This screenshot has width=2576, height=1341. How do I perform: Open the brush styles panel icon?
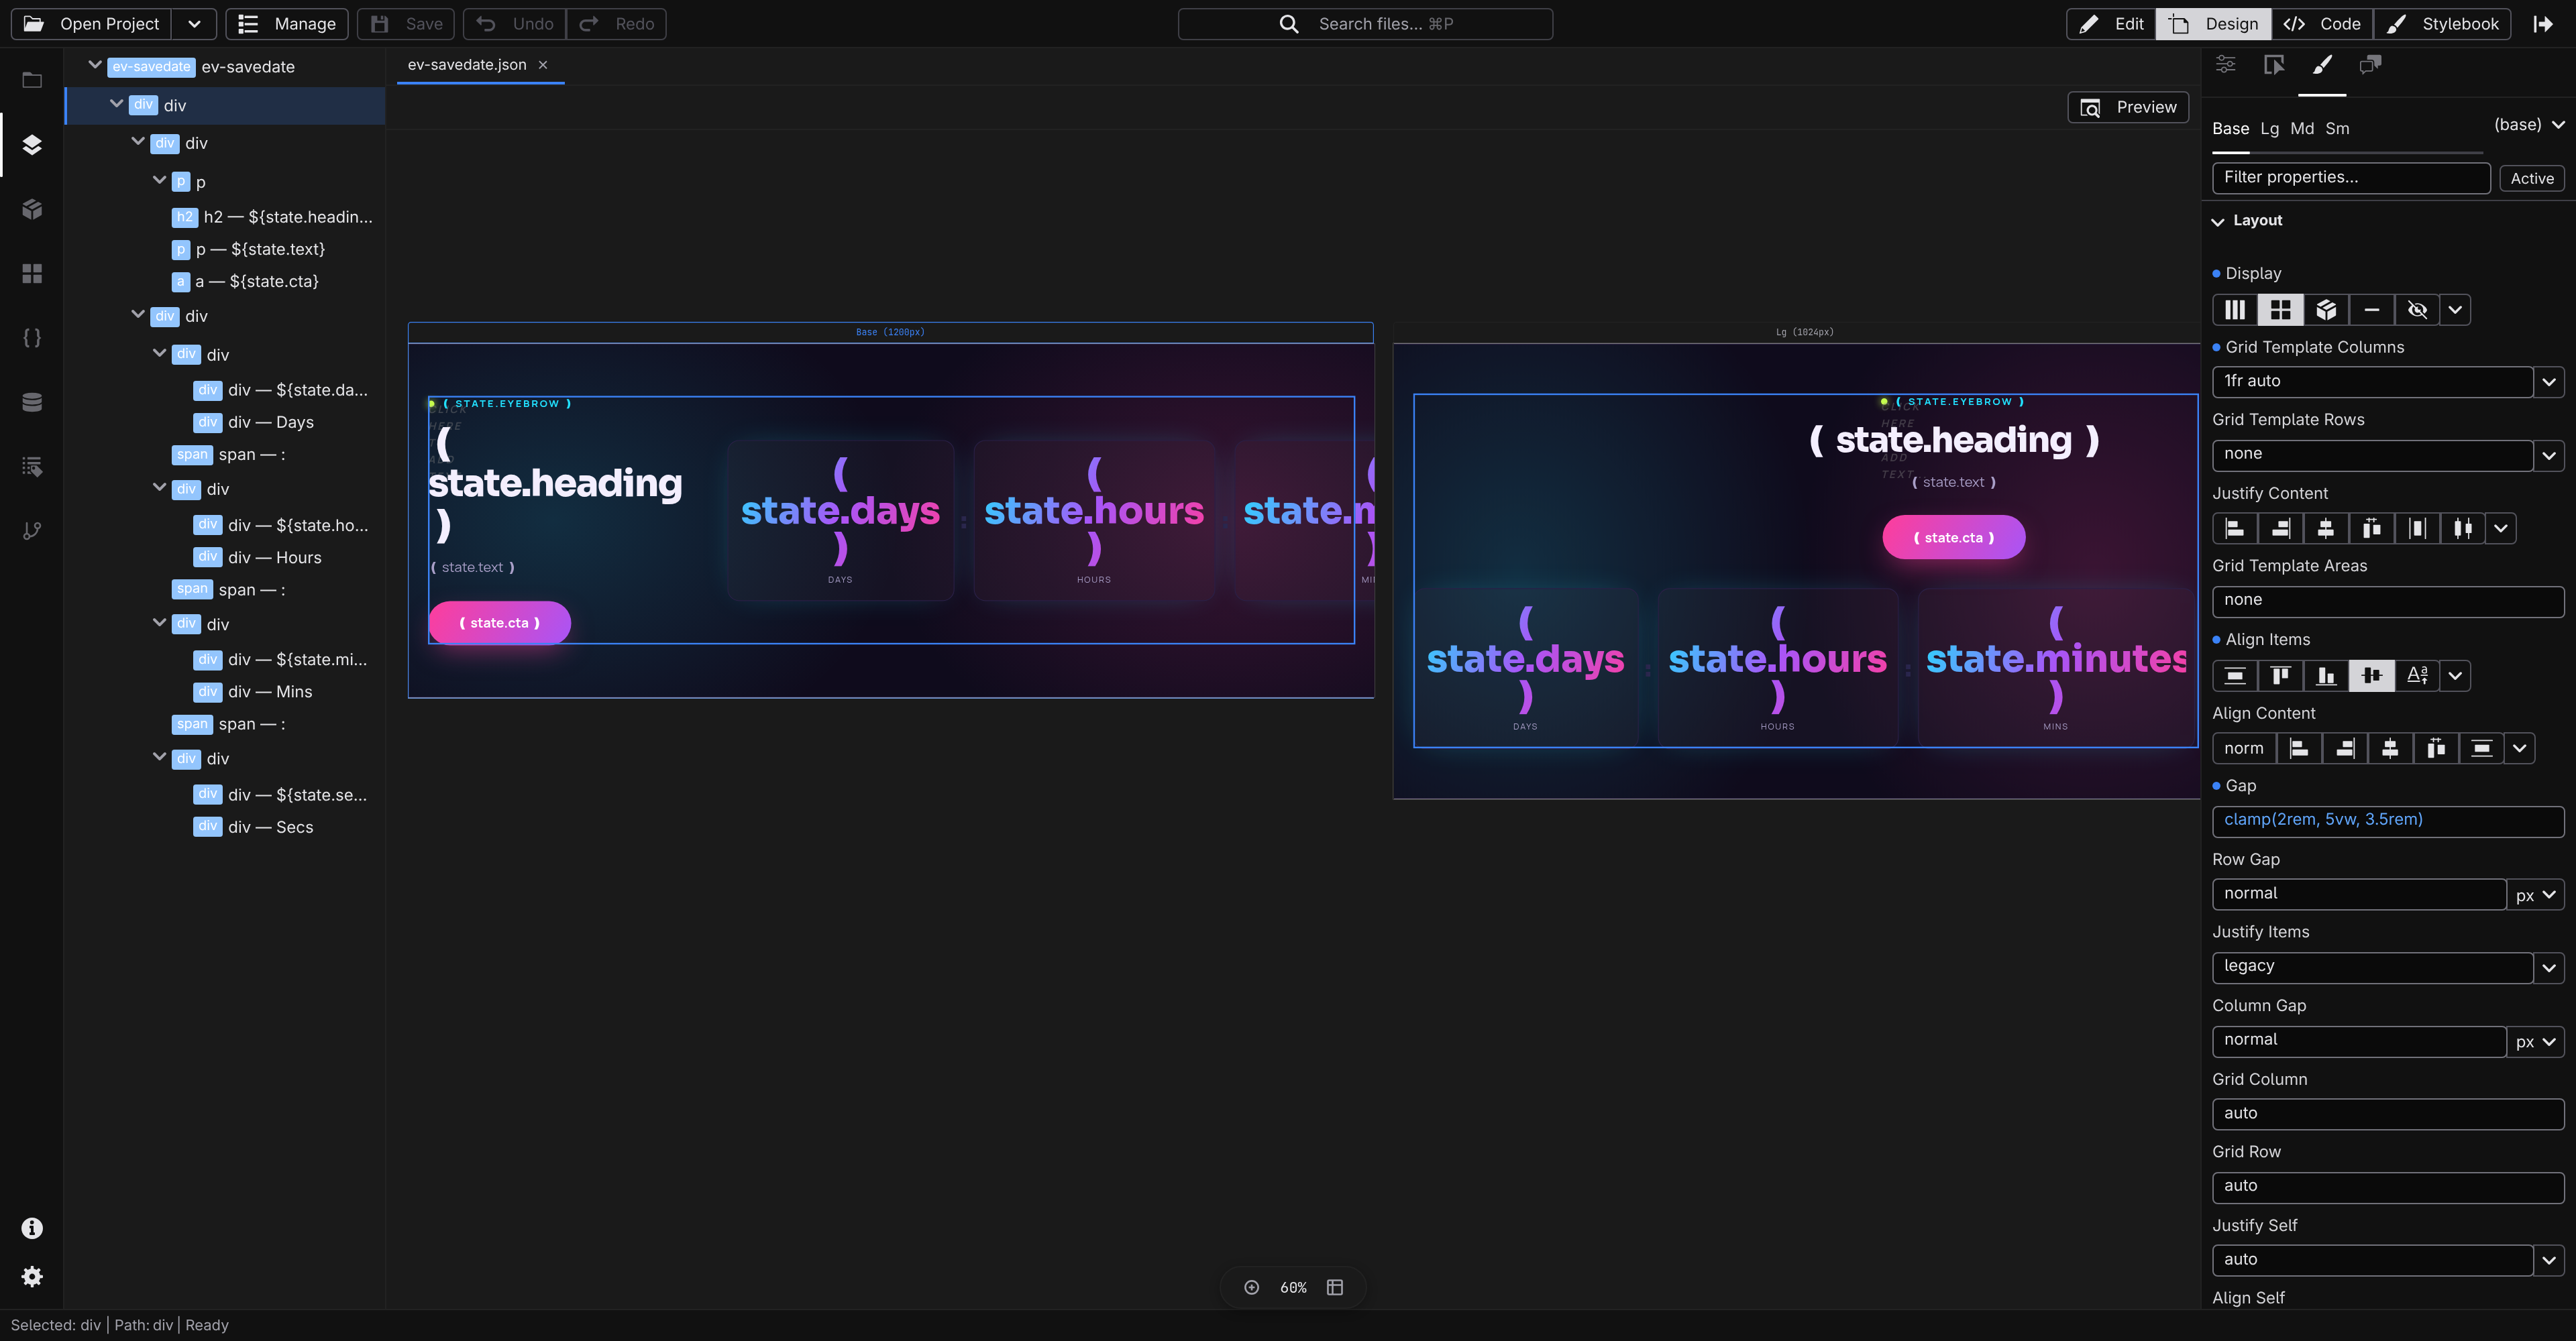[2322, 65]
